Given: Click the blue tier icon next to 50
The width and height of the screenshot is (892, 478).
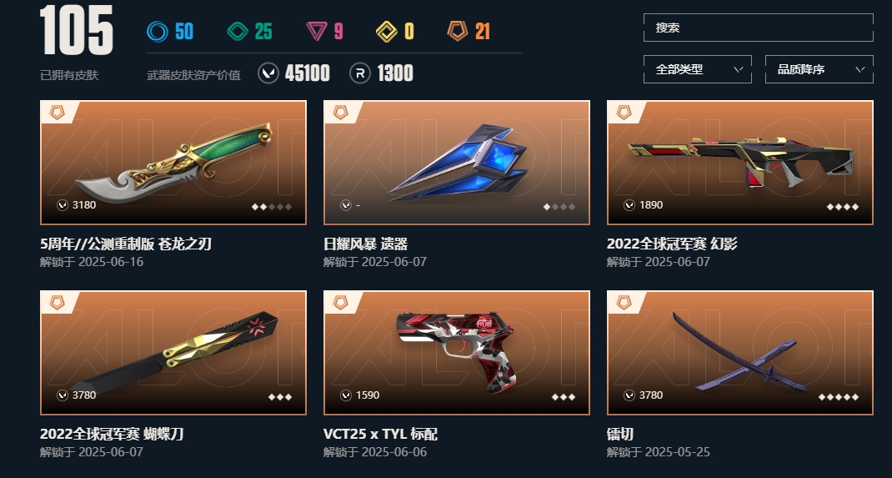Looking at the screenshot, I should pyautogui.click(x=158, y=32).
